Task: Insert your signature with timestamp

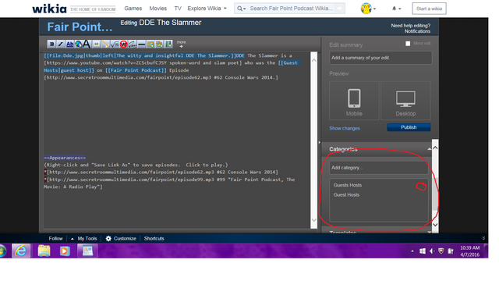Action: (133, 44)
